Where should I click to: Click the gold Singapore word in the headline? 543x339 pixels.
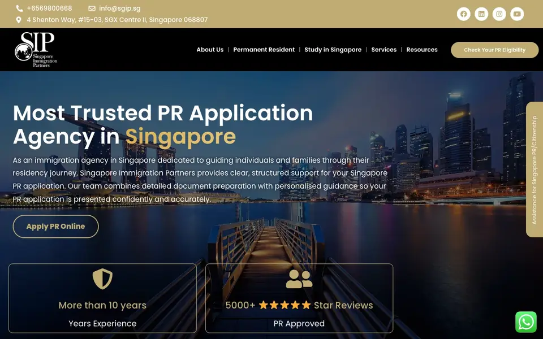(180, 136)
